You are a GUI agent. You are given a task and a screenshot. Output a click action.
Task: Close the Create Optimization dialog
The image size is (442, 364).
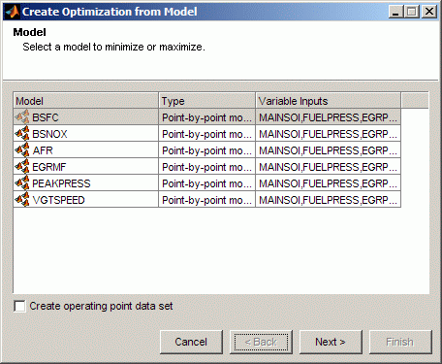click(429, 12)
